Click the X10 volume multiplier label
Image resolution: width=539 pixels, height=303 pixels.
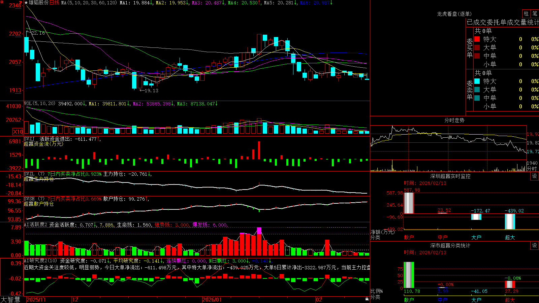point(18,132)
